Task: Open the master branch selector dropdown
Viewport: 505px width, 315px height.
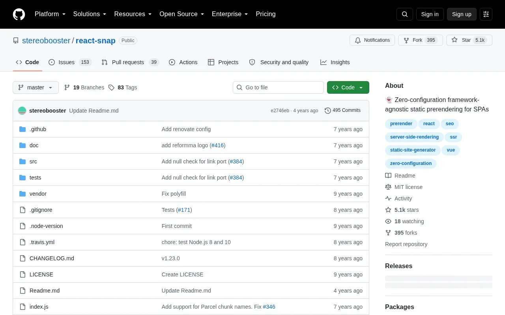Action: click(x=36, y=87)
